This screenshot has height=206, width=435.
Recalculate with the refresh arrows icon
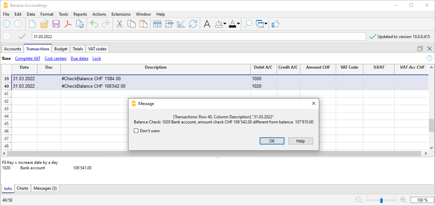(x=193, y=24)
